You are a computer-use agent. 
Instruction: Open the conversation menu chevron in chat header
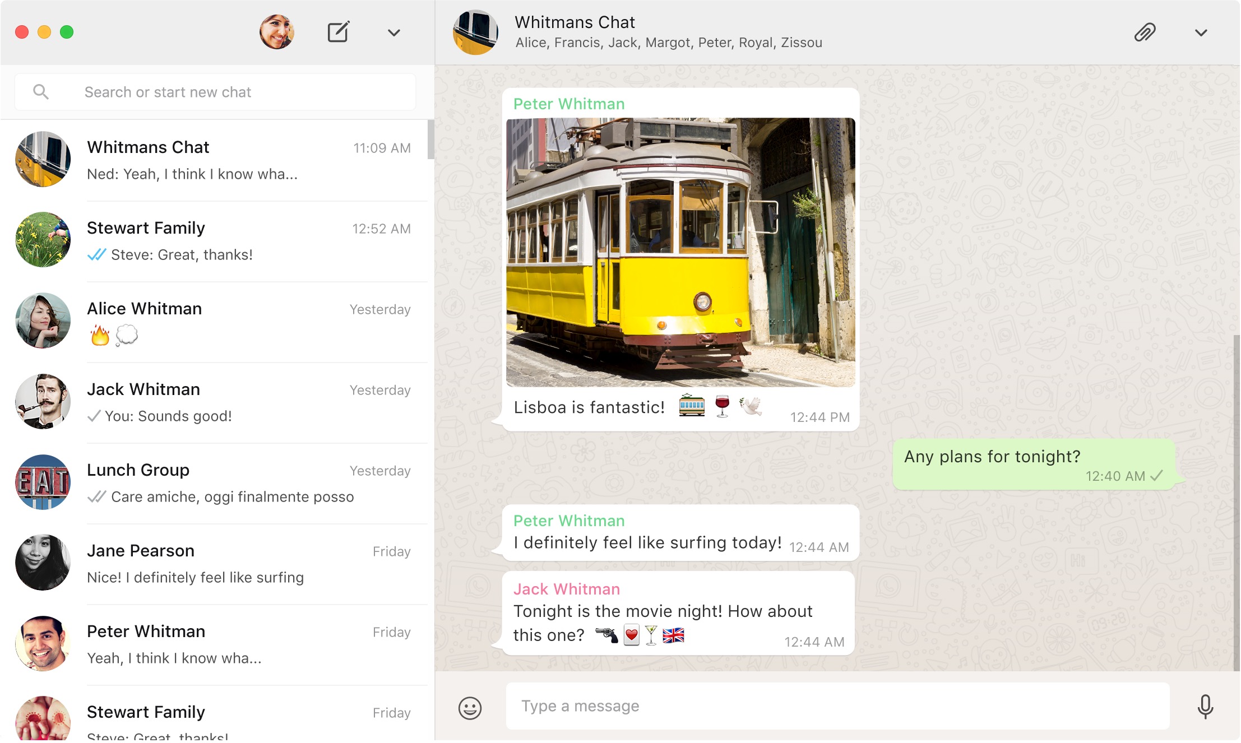pos(1201,32)
